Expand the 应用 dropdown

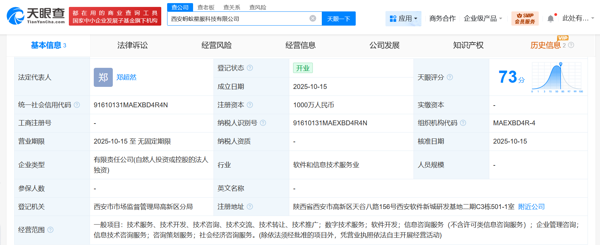tap(403, 19)
